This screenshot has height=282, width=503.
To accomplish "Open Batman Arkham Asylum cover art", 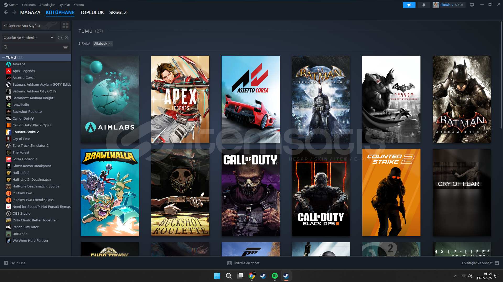I will pos(321,99).
